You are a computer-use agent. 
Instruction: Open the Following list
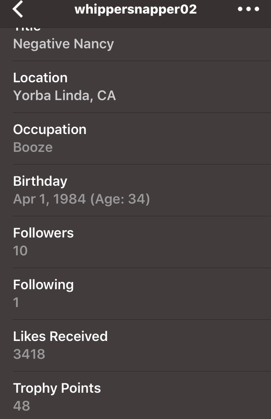[43, 285]
